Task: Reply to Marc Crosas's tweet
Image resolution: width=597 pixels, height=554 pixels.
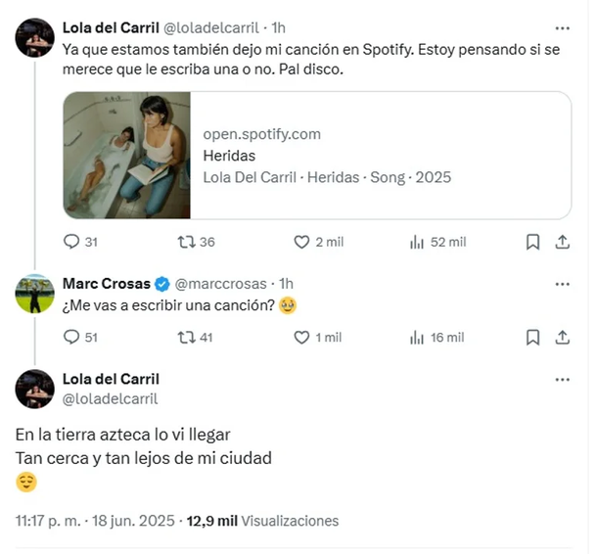Action: click(71, 337)
